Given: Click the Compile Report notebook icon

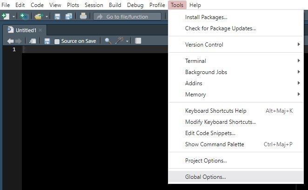Looking at the screenshot, I should [138, 41].
